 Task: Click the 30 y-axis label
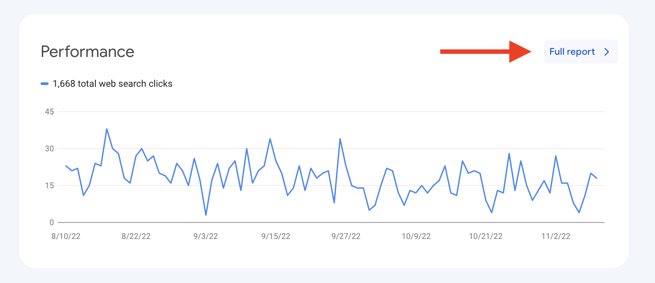(49, 149)
